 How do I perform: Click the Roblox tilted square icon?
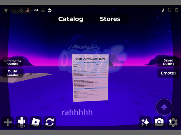pos(36,122)
